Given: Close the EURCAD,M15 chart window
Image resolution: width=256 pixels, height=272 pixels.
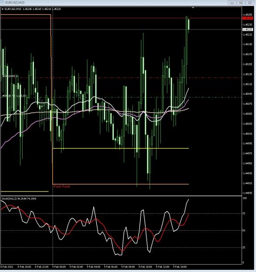Looking at the screenshot, I should click(250, 3).
